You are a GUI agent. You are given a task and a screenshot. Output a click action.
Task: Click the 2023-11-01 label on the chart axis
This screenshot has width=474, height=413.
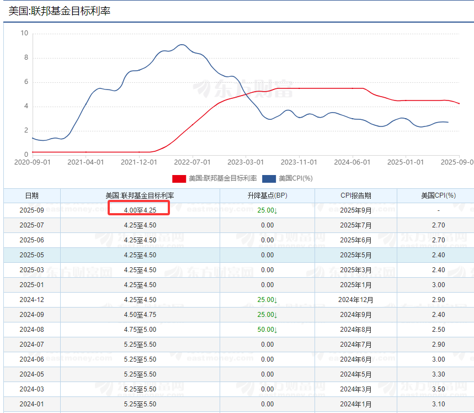299,162
